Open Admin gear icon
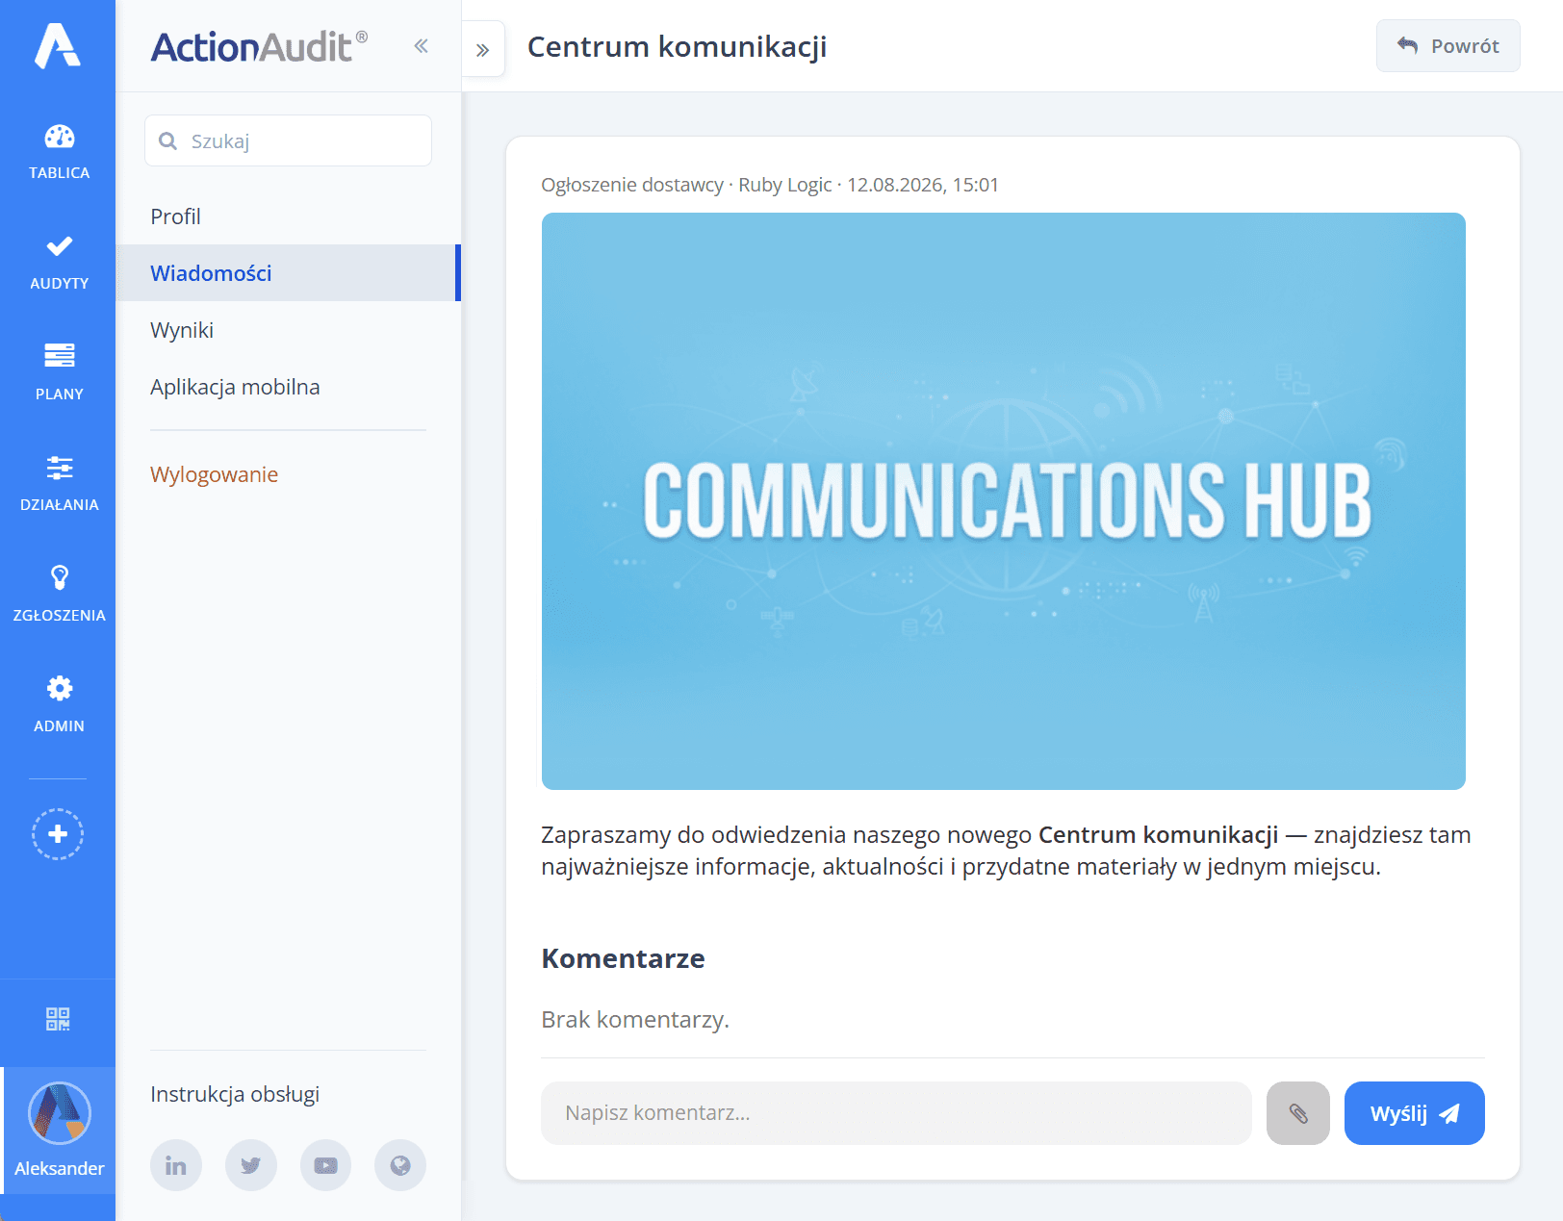 point(59,688)
